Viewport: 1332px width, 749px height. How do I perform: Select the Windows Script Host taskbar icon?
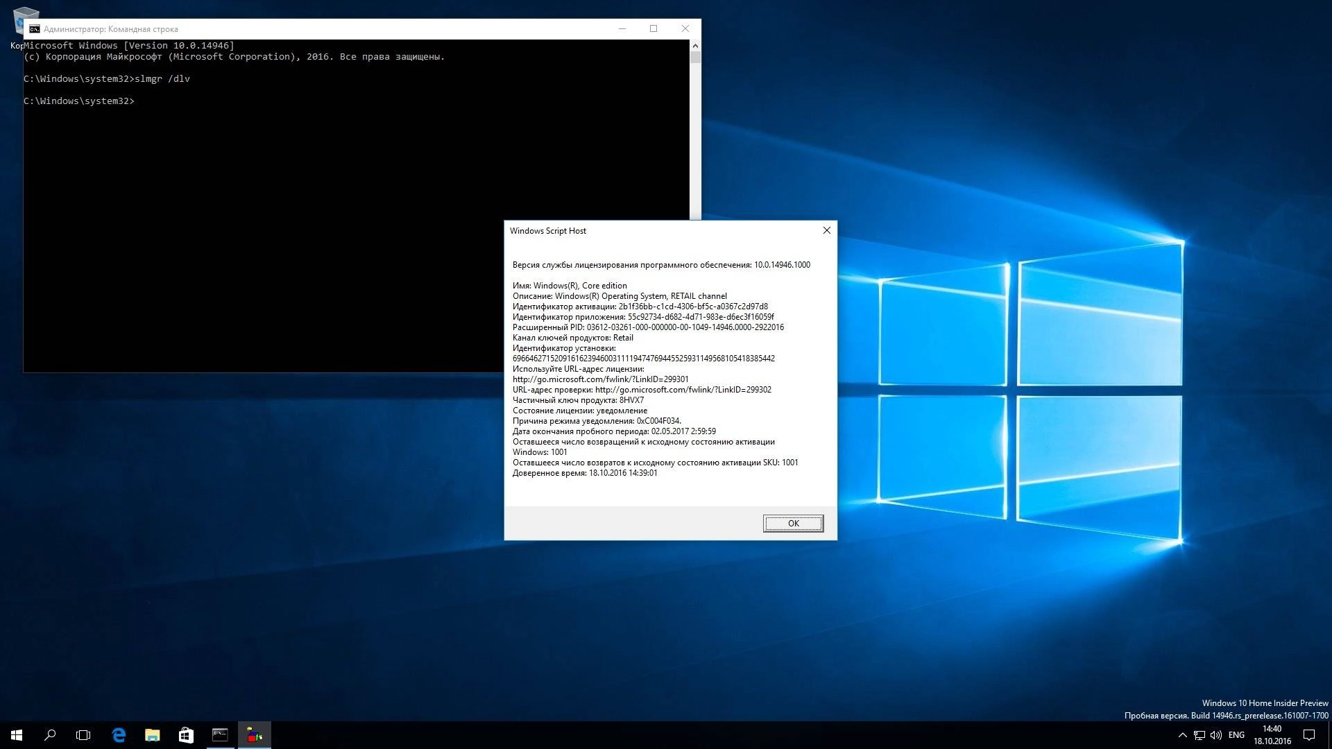tap(254, 735)
